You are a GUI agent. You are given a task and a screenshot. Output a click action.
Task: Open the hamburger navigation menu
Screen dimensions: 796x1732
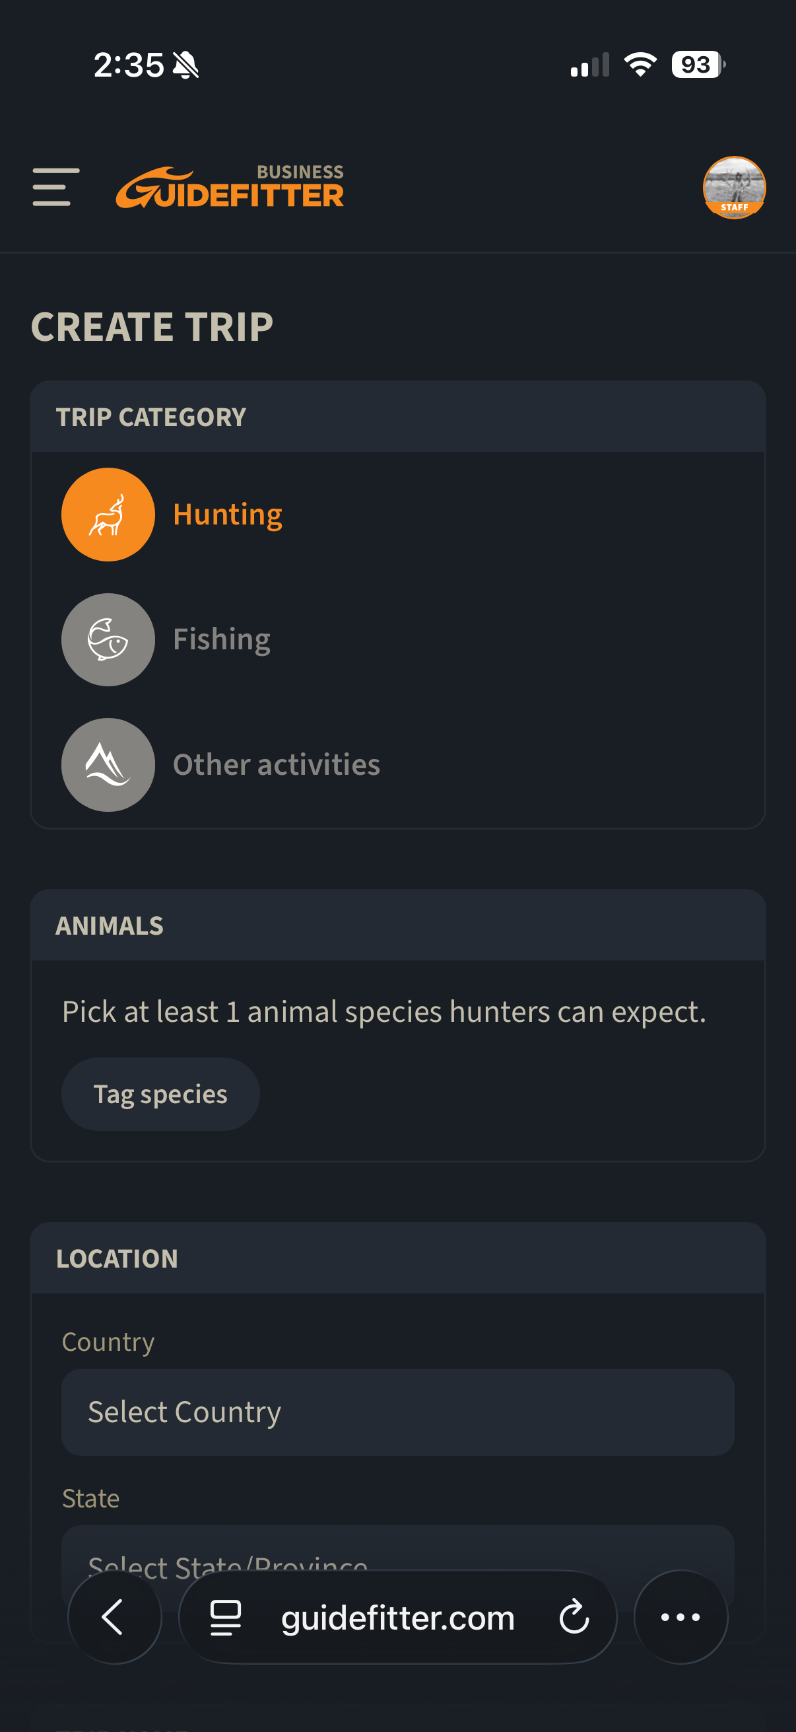(x=55, y=187)
